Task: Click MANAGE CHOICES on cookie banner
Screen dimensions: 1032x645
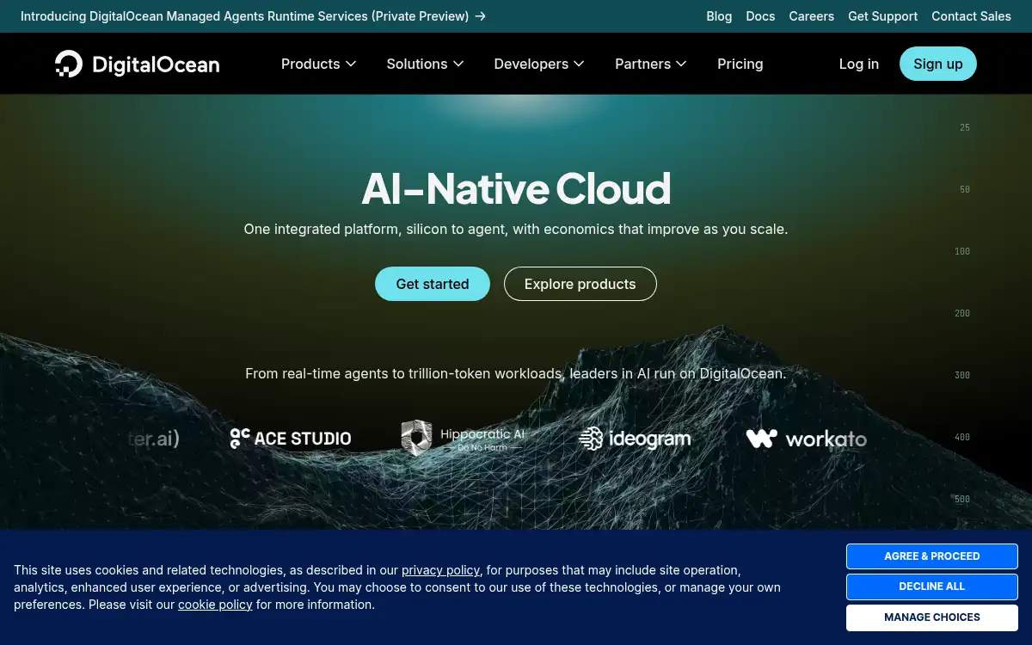Action: tap(932, 617)
